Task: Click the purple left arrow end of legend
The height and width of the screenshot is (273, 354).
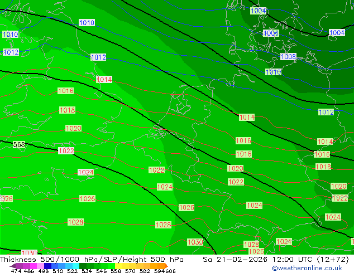Action: coord(12,266)
